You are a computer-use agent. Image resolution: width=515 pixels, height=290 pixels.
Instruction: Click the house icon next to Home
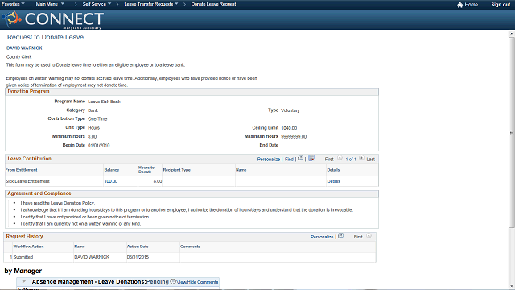(459, 5)
